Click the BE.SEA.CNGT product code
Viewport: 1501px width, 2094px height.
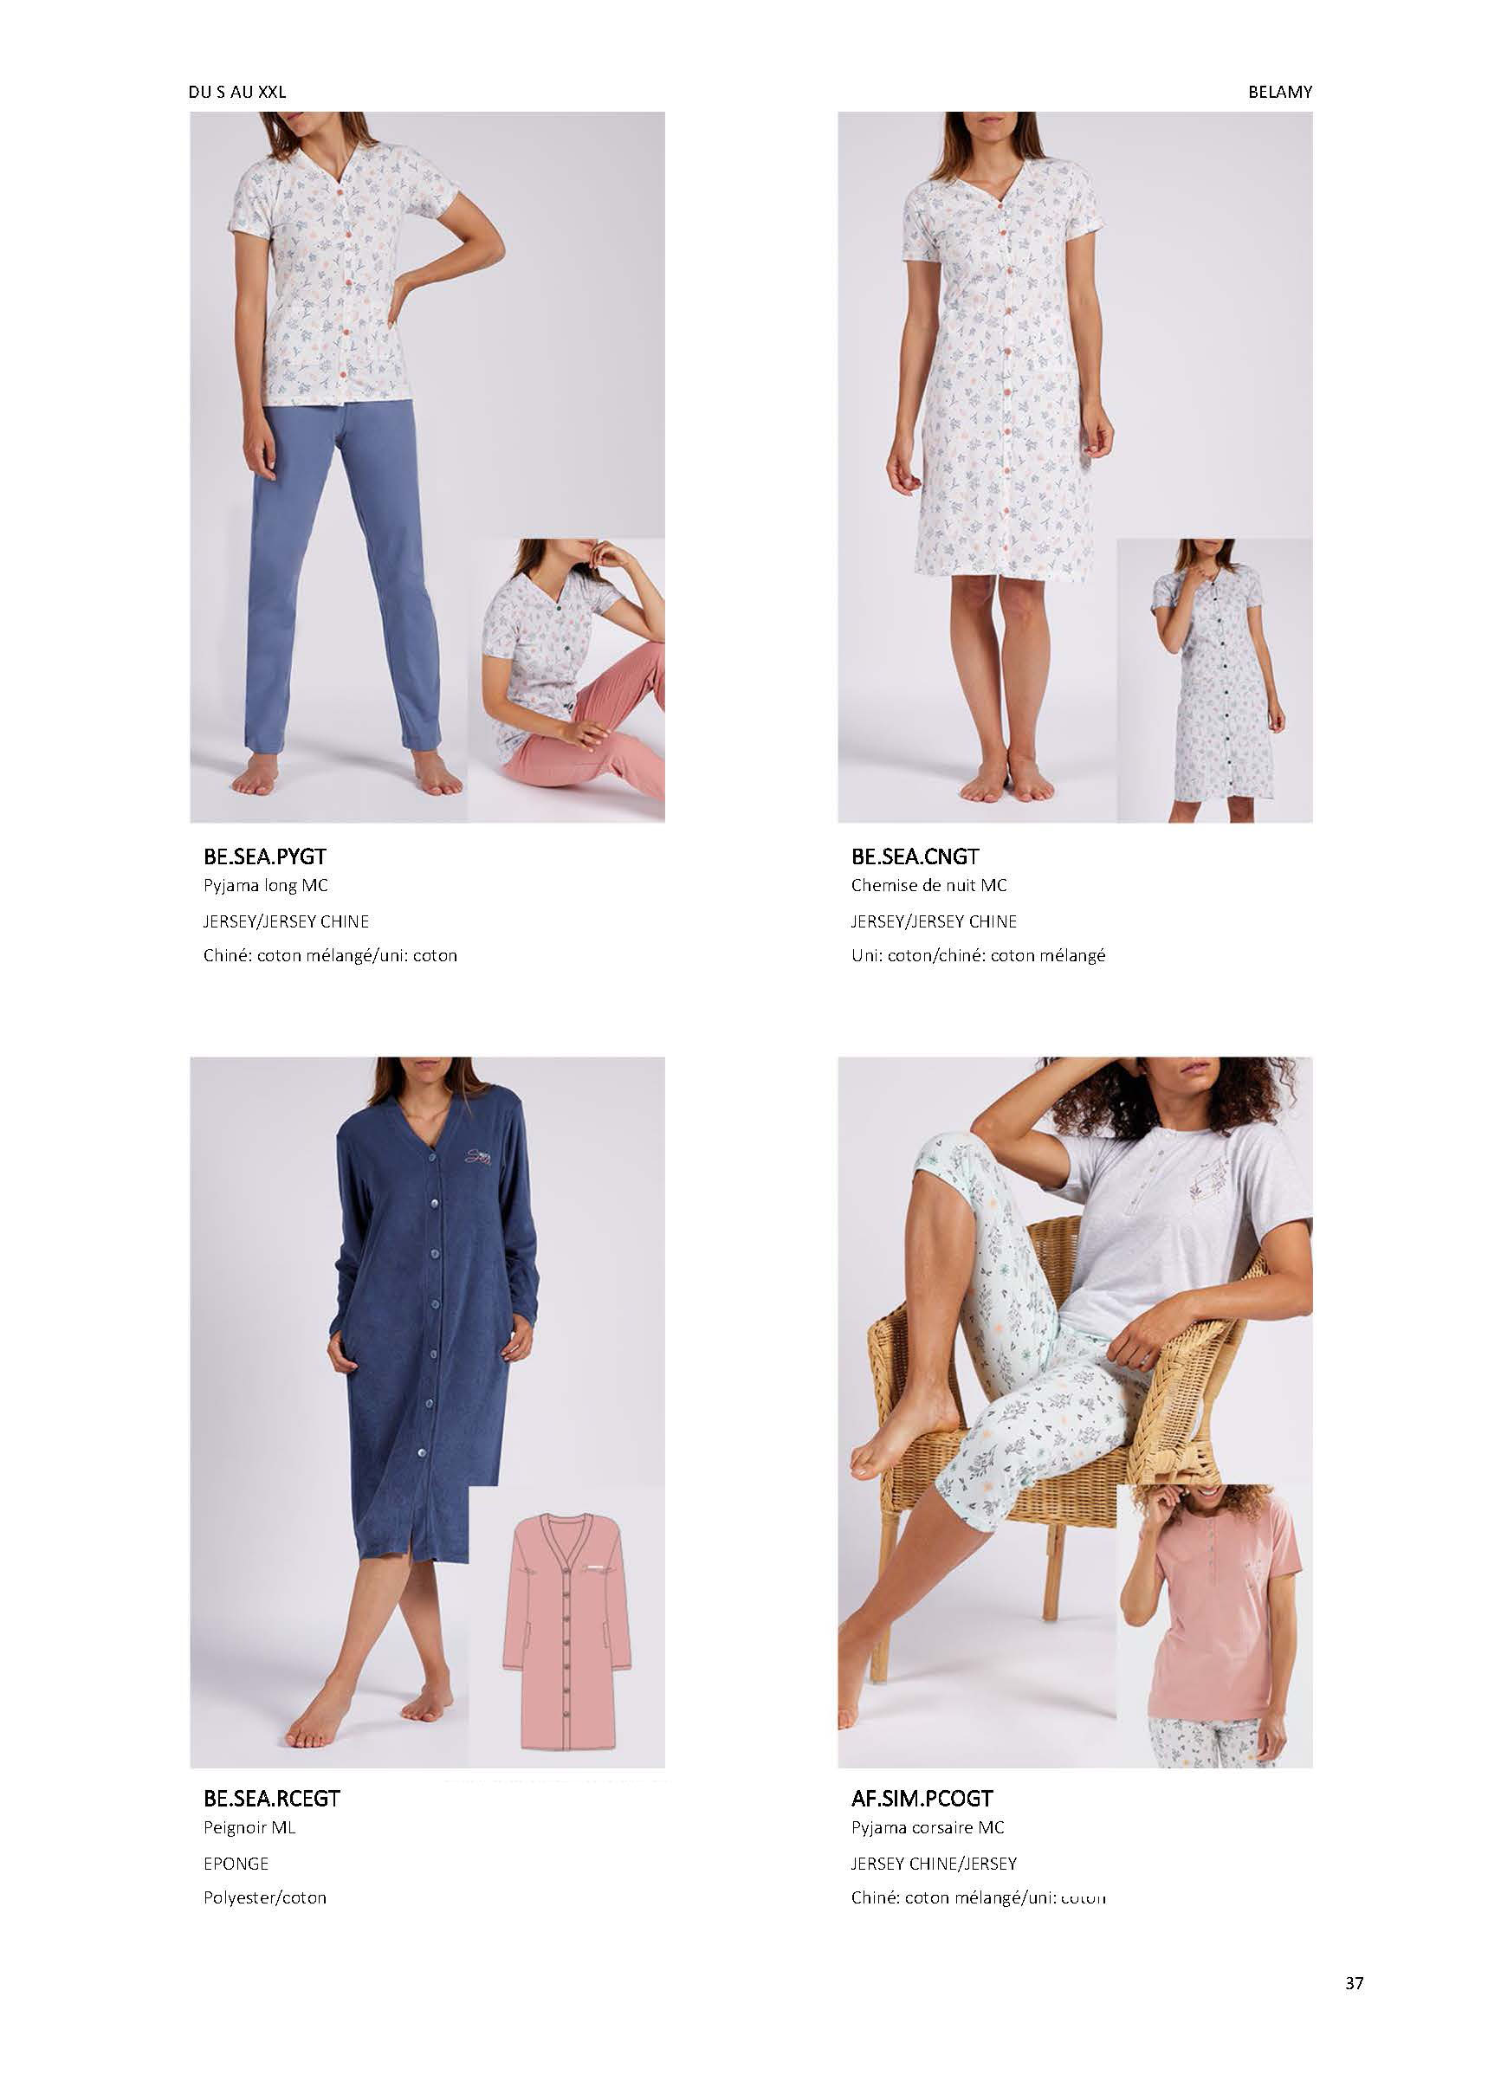(915, 856)
